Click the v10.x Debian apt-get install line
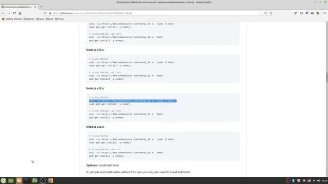The height and width of the screenshot is (184, 328). click(106, 156)
